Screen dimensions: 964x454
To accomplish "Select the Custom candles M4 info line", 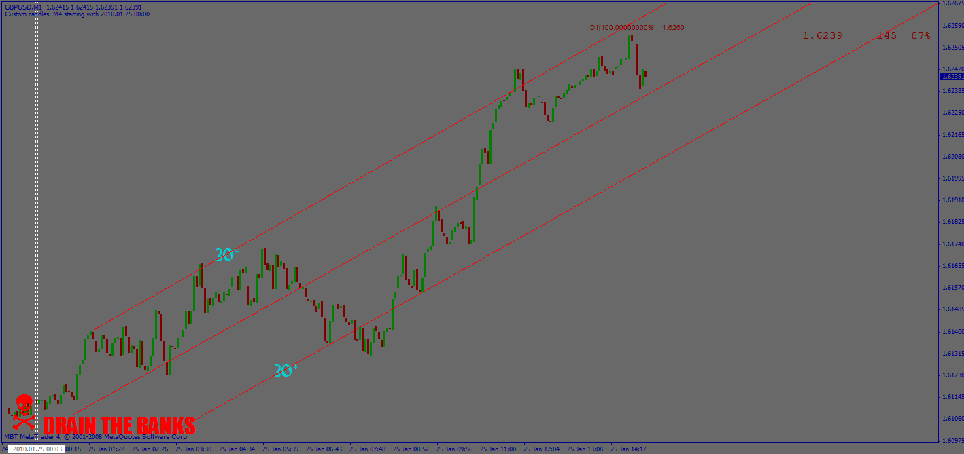I will point(76,14).
